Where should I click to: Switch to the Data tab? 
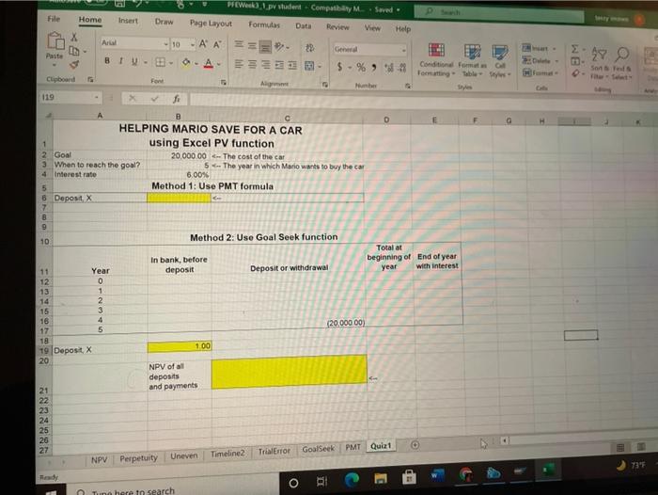tap(303, 26)
